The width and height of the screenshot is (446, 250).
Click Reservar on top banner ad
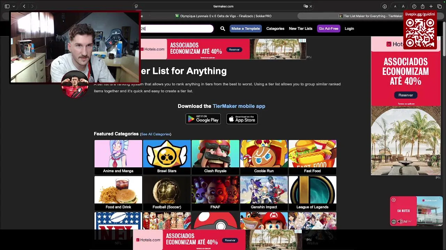tap(234, 50)
